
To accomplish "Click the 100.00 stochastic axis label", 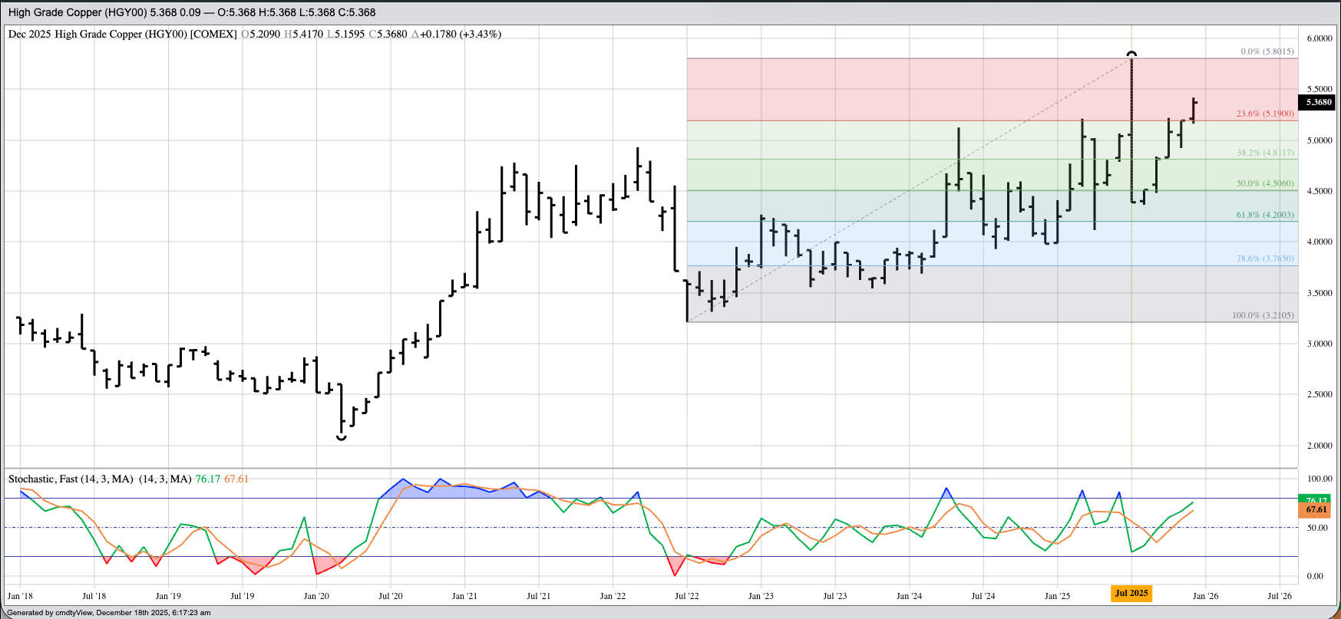I will pyautogui.click(x=1320, y=479).
